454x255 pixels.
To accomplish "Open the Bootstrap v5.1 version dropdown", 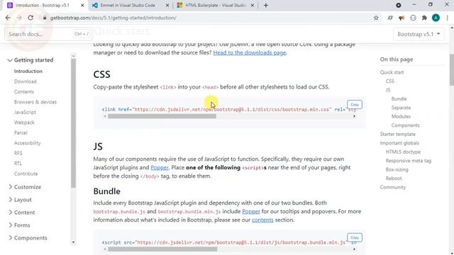I will (x=419, y=34).
